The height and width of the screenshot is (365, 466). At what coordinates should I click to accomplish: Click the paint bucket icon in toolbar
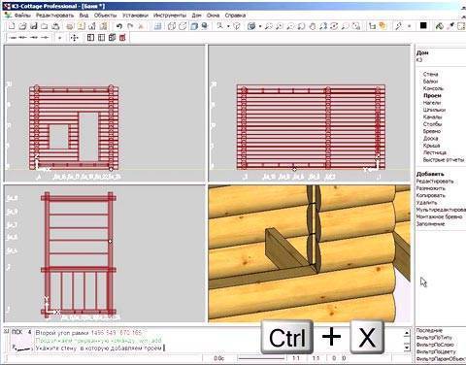tap(439, 26)
